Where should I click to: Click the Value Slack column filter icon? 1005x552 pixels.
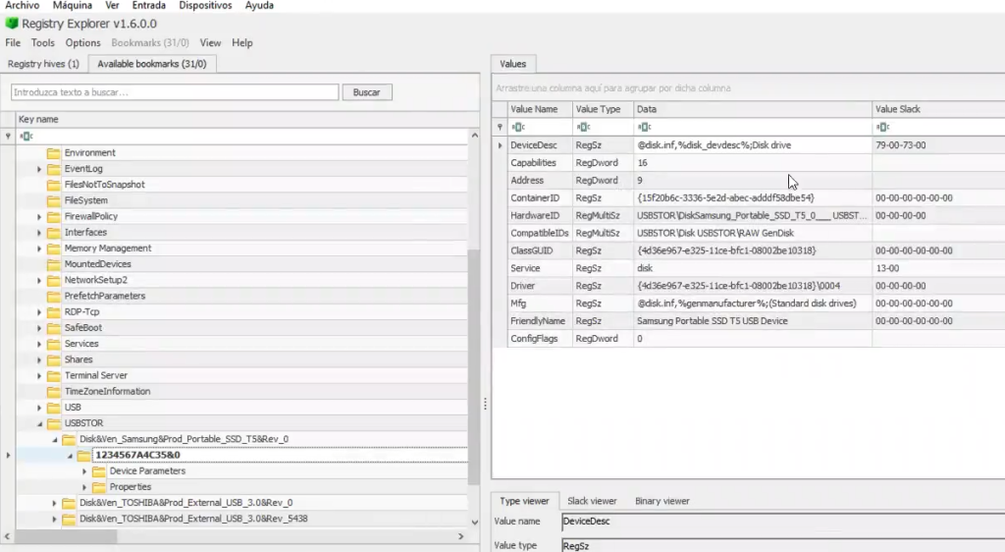coord(883,127)
